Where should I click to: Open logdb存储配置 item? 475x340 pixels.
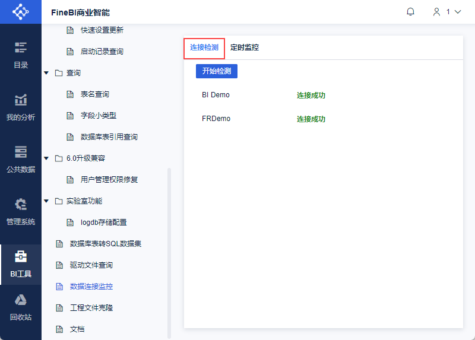click(103, 223)
